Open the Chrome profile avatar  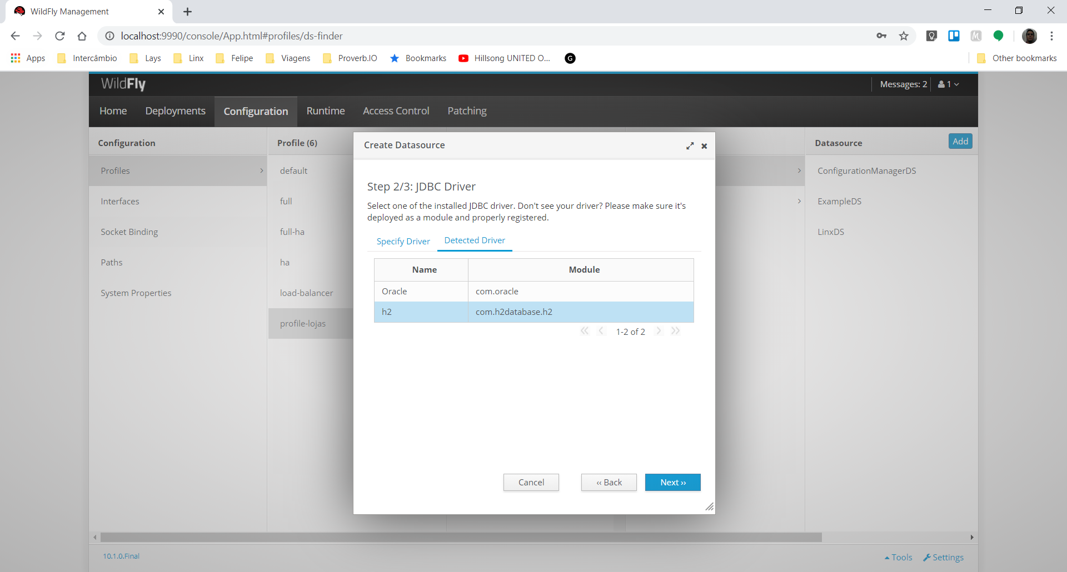(1029, 36)
